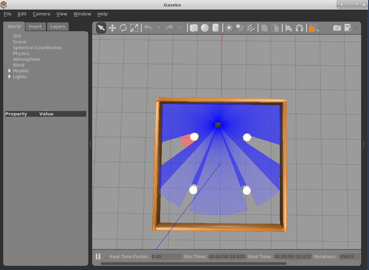Open the Camera menu
This screenshot has width=369, height=270.
click(41, 14)
